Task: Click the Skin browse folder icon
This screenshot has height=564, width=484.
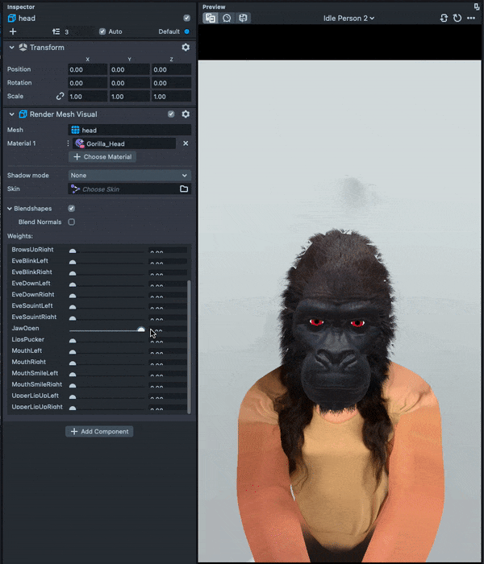Action: (184, 189)
